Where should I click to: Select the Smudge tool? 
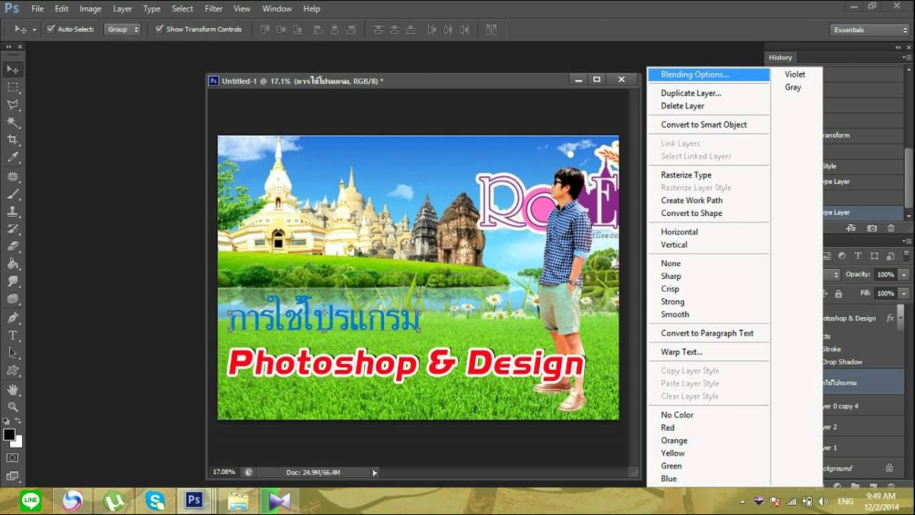[x=13, y=282]
